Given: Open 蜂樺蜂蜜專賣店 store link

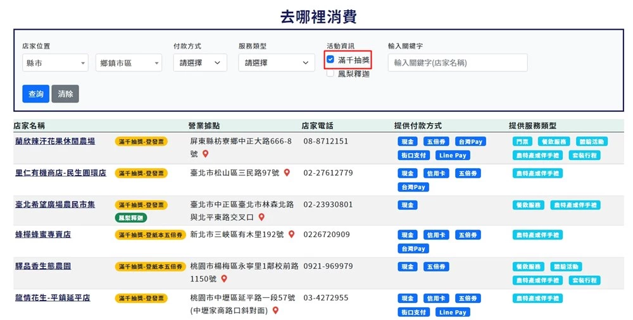Looking at the screenshot, I should [43, 235].
